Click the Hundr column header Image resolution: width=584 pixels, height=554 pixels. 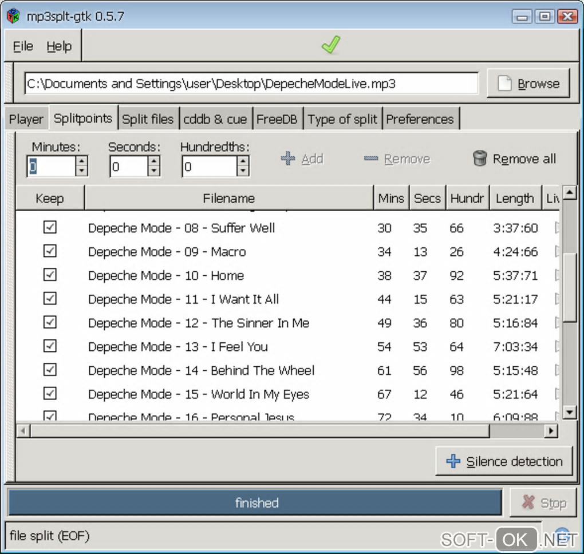click(467, 198)
